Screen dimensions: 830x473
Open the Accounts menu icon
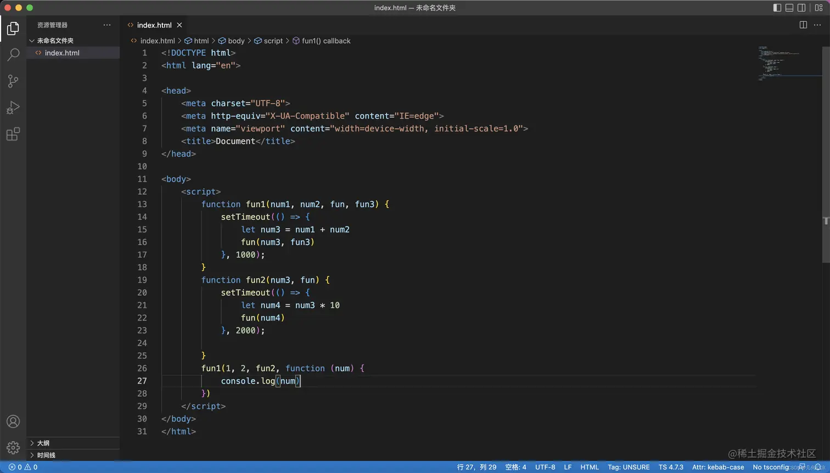[13, 421]
